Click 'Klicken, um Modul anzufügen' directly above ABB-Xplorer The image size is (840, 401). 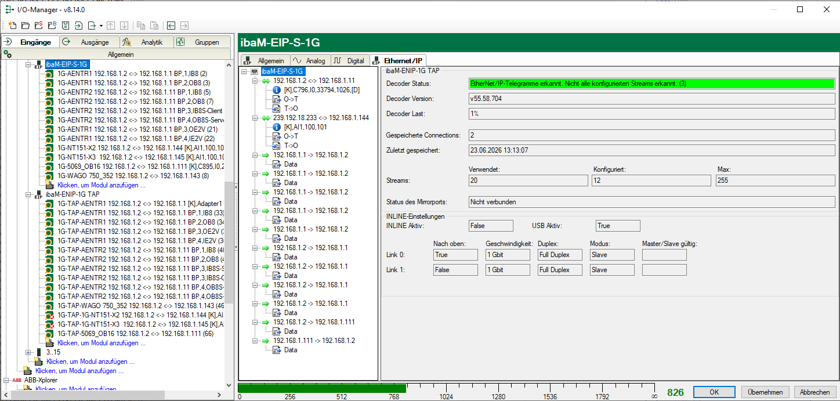pos(79,371)
